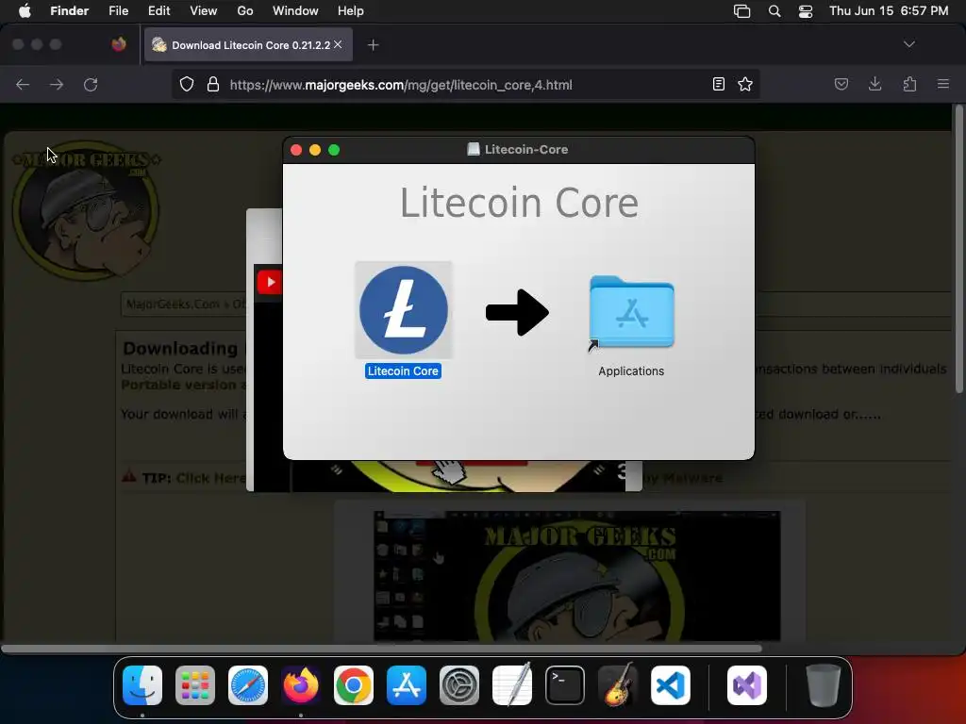The height and width of the screenshot is (724, 966).
Task: Launch Safari from the dock
Action: pos(248,686)
